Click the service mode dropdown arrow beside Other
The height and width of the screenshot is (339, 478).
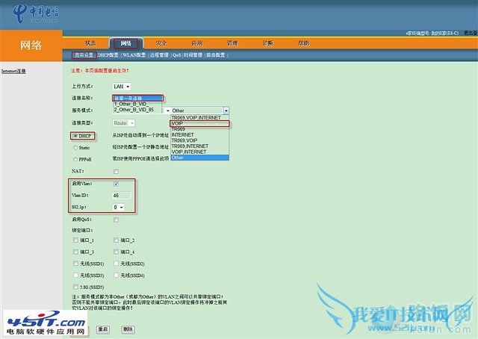click(x=226, y=111)
